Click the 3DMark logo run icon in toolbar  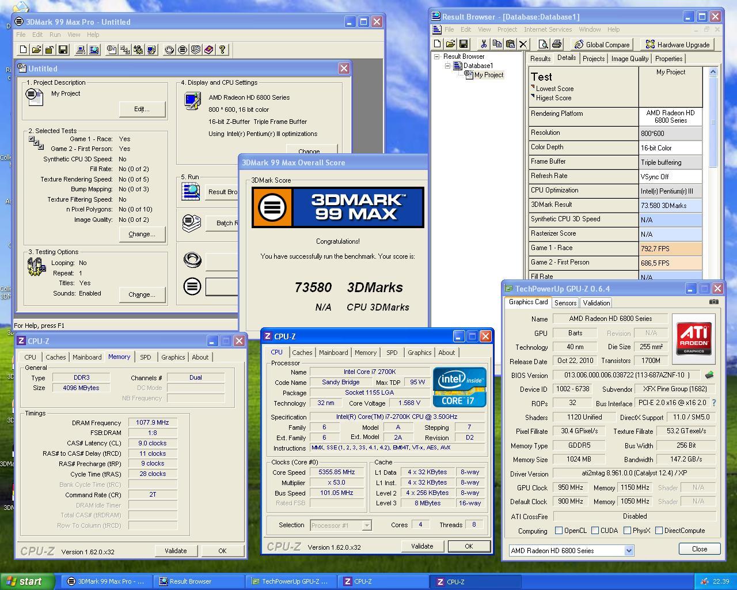(183, 50)
